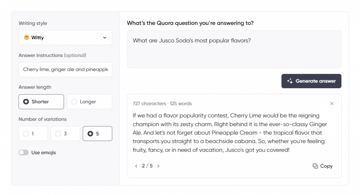Select 3 variations

click(x=65, y=133)
